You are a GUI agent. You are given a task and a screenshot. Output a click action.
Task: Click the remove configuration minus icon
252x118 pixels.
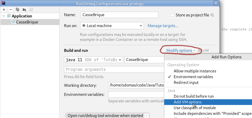[11, 10]
